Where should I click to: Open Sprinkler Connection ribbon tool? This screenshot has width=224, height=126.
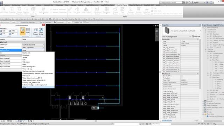tap(139, 11)
